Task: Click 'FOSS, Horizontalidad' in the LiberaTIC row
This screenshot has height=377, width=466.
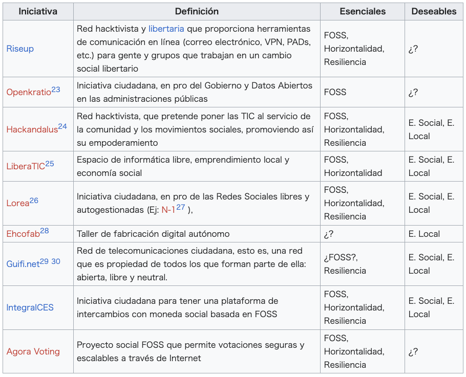Action: pyautogui.click(x=363, y=167)
